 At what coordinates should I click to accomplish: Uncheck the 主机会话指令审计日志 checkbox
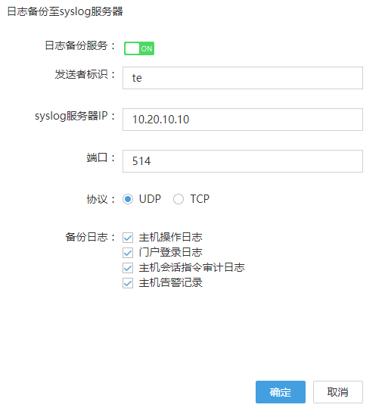[x=128, y=268]
